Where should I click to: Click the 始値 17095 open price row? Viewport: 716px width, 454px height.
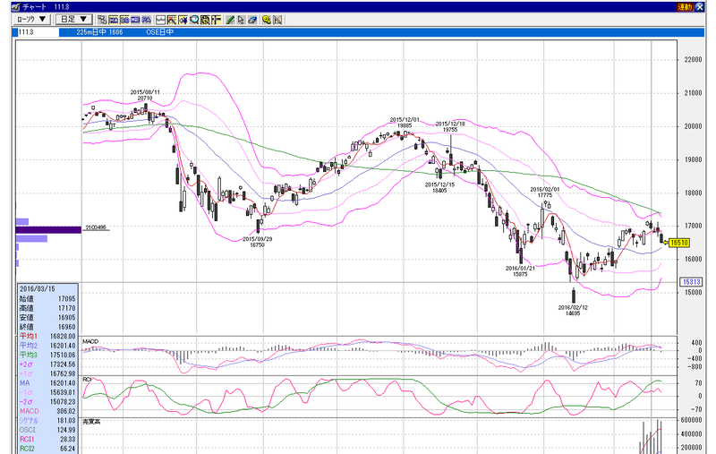pos(47,299)
